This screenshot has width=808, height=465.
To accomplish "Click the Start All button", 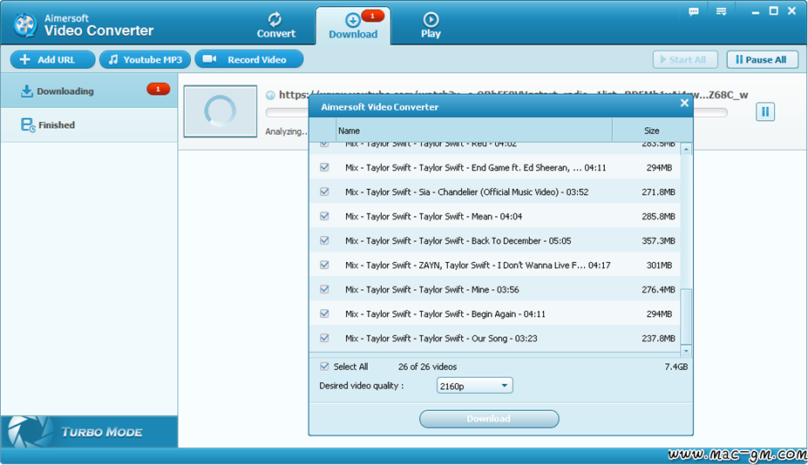I will click(x=685, y=60).
